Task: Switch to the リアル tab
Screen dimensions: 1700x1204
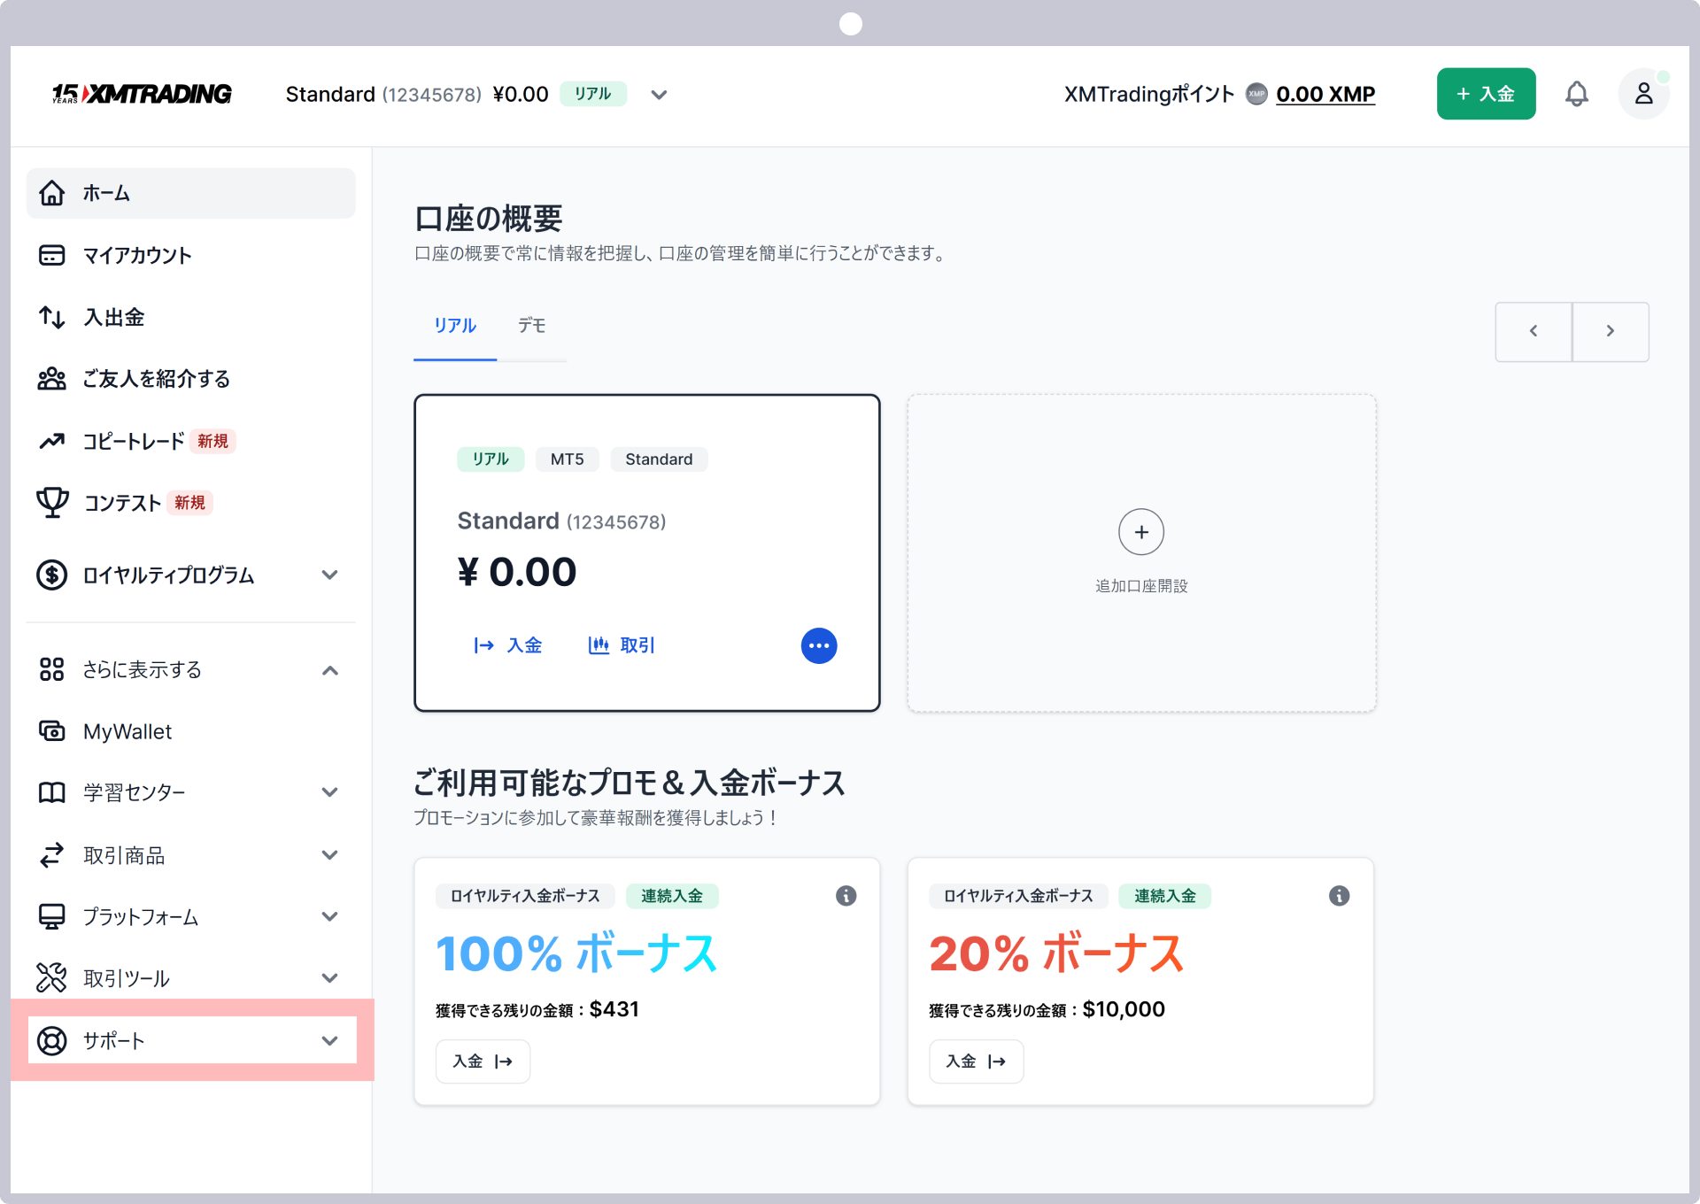Action: (455, 326)
